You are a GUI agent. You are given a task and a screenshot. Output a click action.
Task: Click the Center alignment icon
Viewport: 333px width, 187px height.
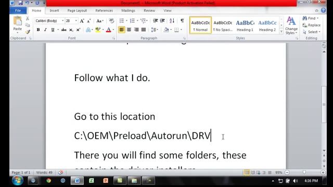(129, 30)
